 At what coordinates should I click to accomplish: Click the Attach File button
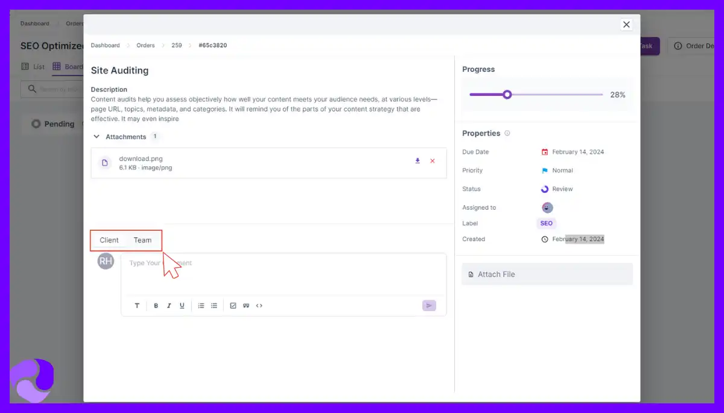(x=547, y=274)
